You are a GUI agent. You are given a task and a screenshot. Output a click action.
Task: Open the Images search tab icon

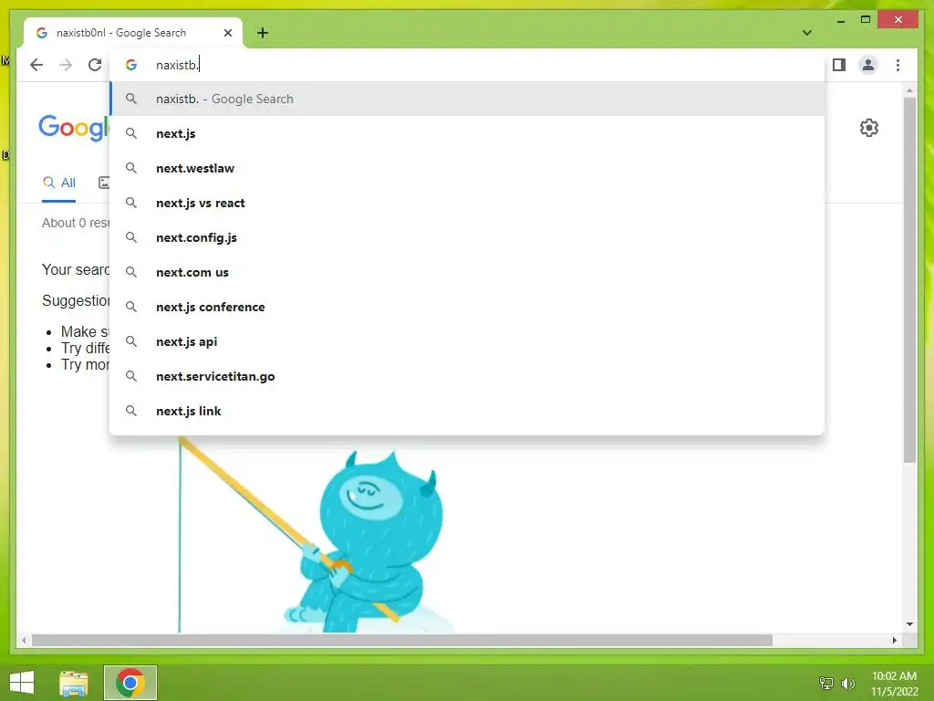coord(104,183)
